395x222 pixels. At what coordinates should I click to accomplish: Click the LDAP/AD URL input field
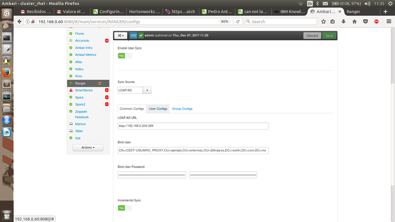pyautogui.click(x=193, y=126)
